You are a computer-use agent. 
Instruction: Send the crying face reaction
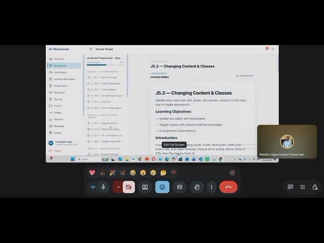click(153, 173)
